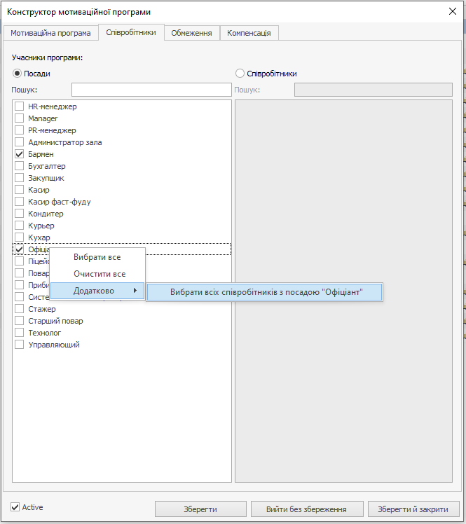
Task: Select all employees with position Офіціант
Action: coord(266,291)
